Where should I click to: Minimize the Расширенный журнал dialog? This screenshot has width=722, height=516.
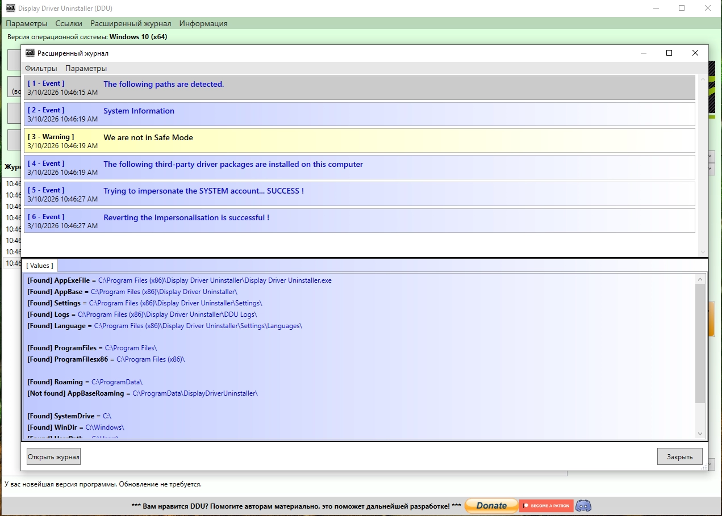644,53
